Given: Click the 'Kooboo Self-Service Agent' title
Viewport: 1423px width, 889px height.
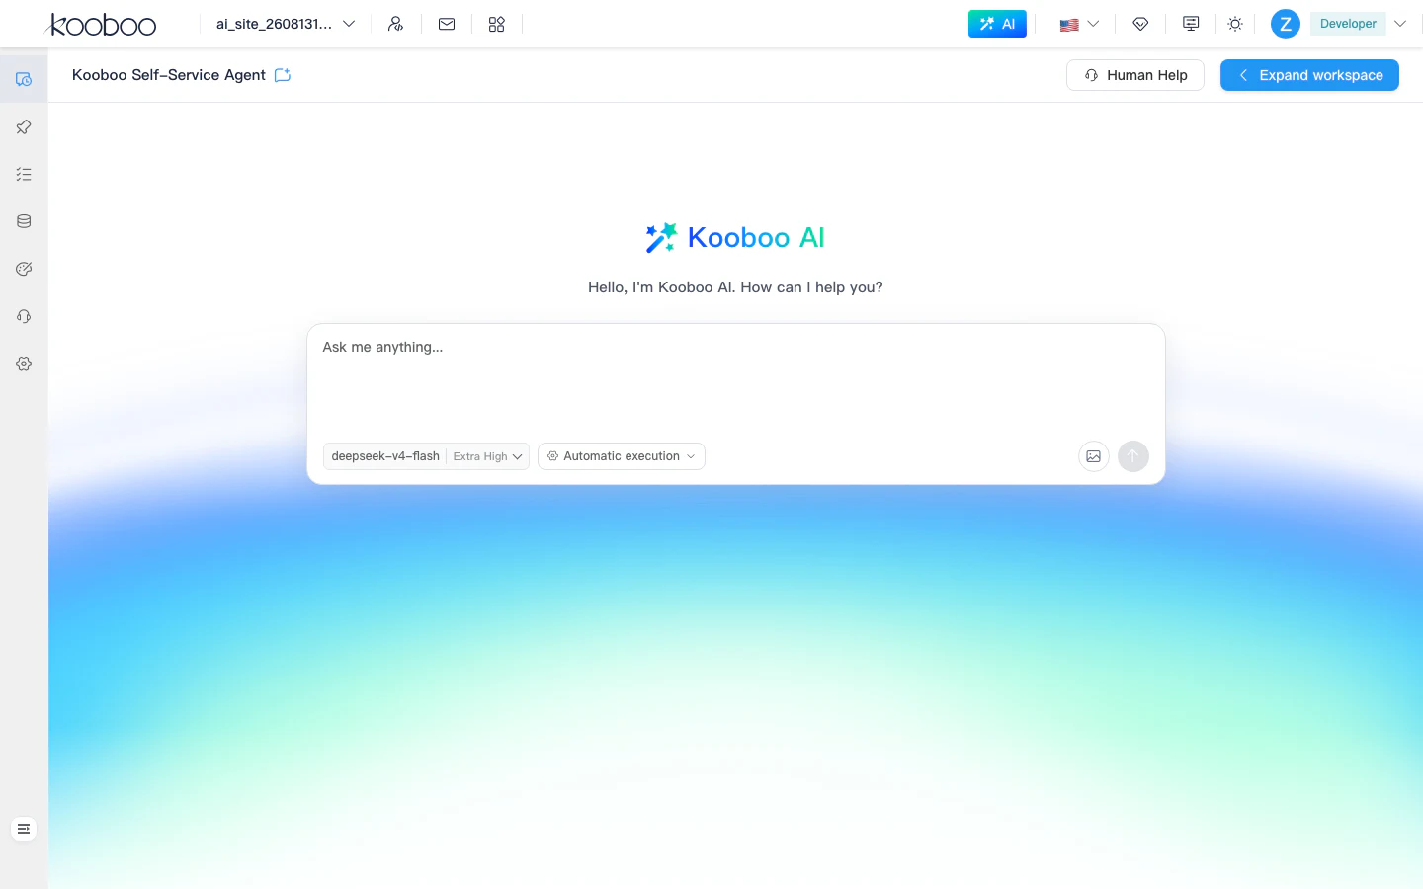Looking at the screenshot, I should click(x=169, y=75).
